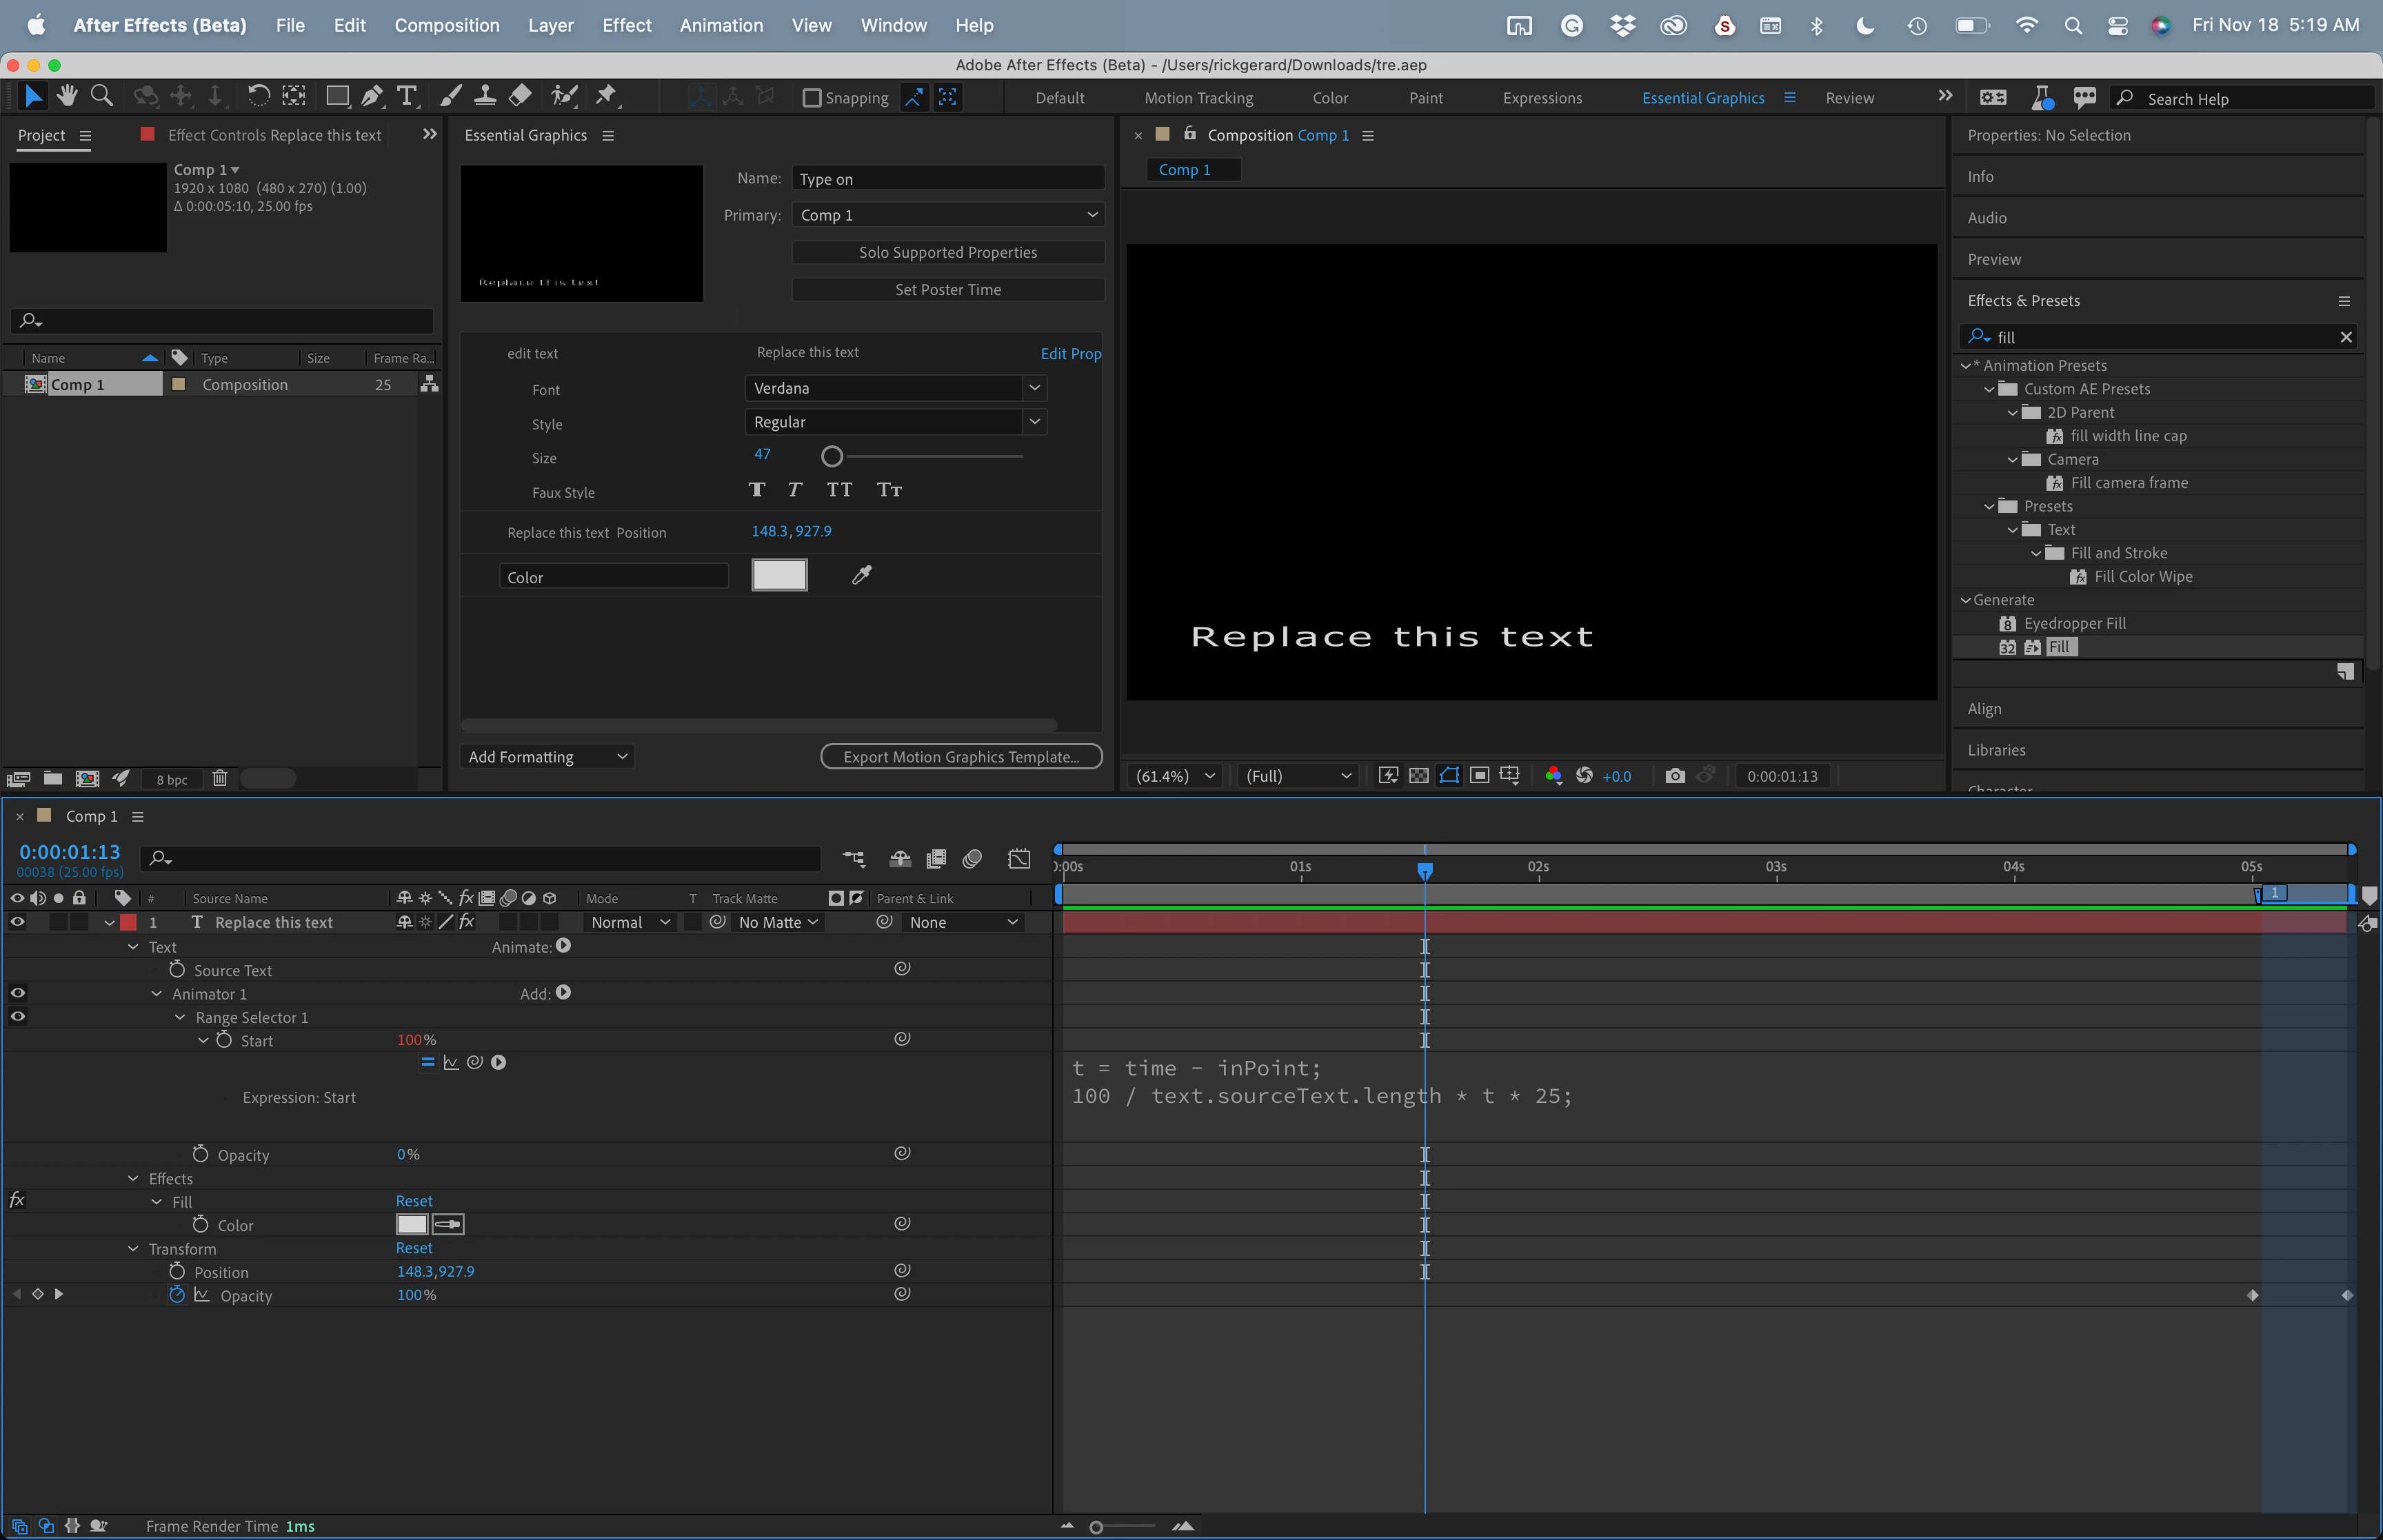Open the Composition menu

tap(446, 25)
